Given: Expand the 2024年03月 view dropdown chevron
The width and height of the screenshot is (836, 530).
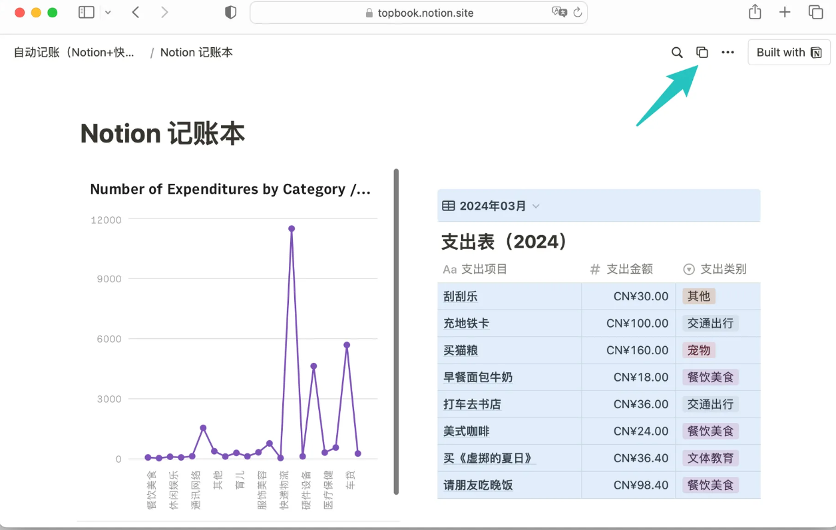Looking at the screenshot, I should [x=536, y=206].
